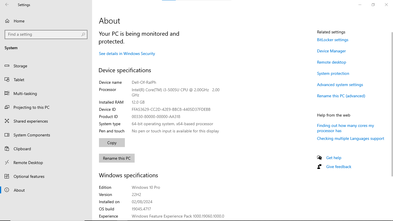This screenshot has width=393, height=221.
Task: Click the Optional features icon
Action: coord(7,176)
